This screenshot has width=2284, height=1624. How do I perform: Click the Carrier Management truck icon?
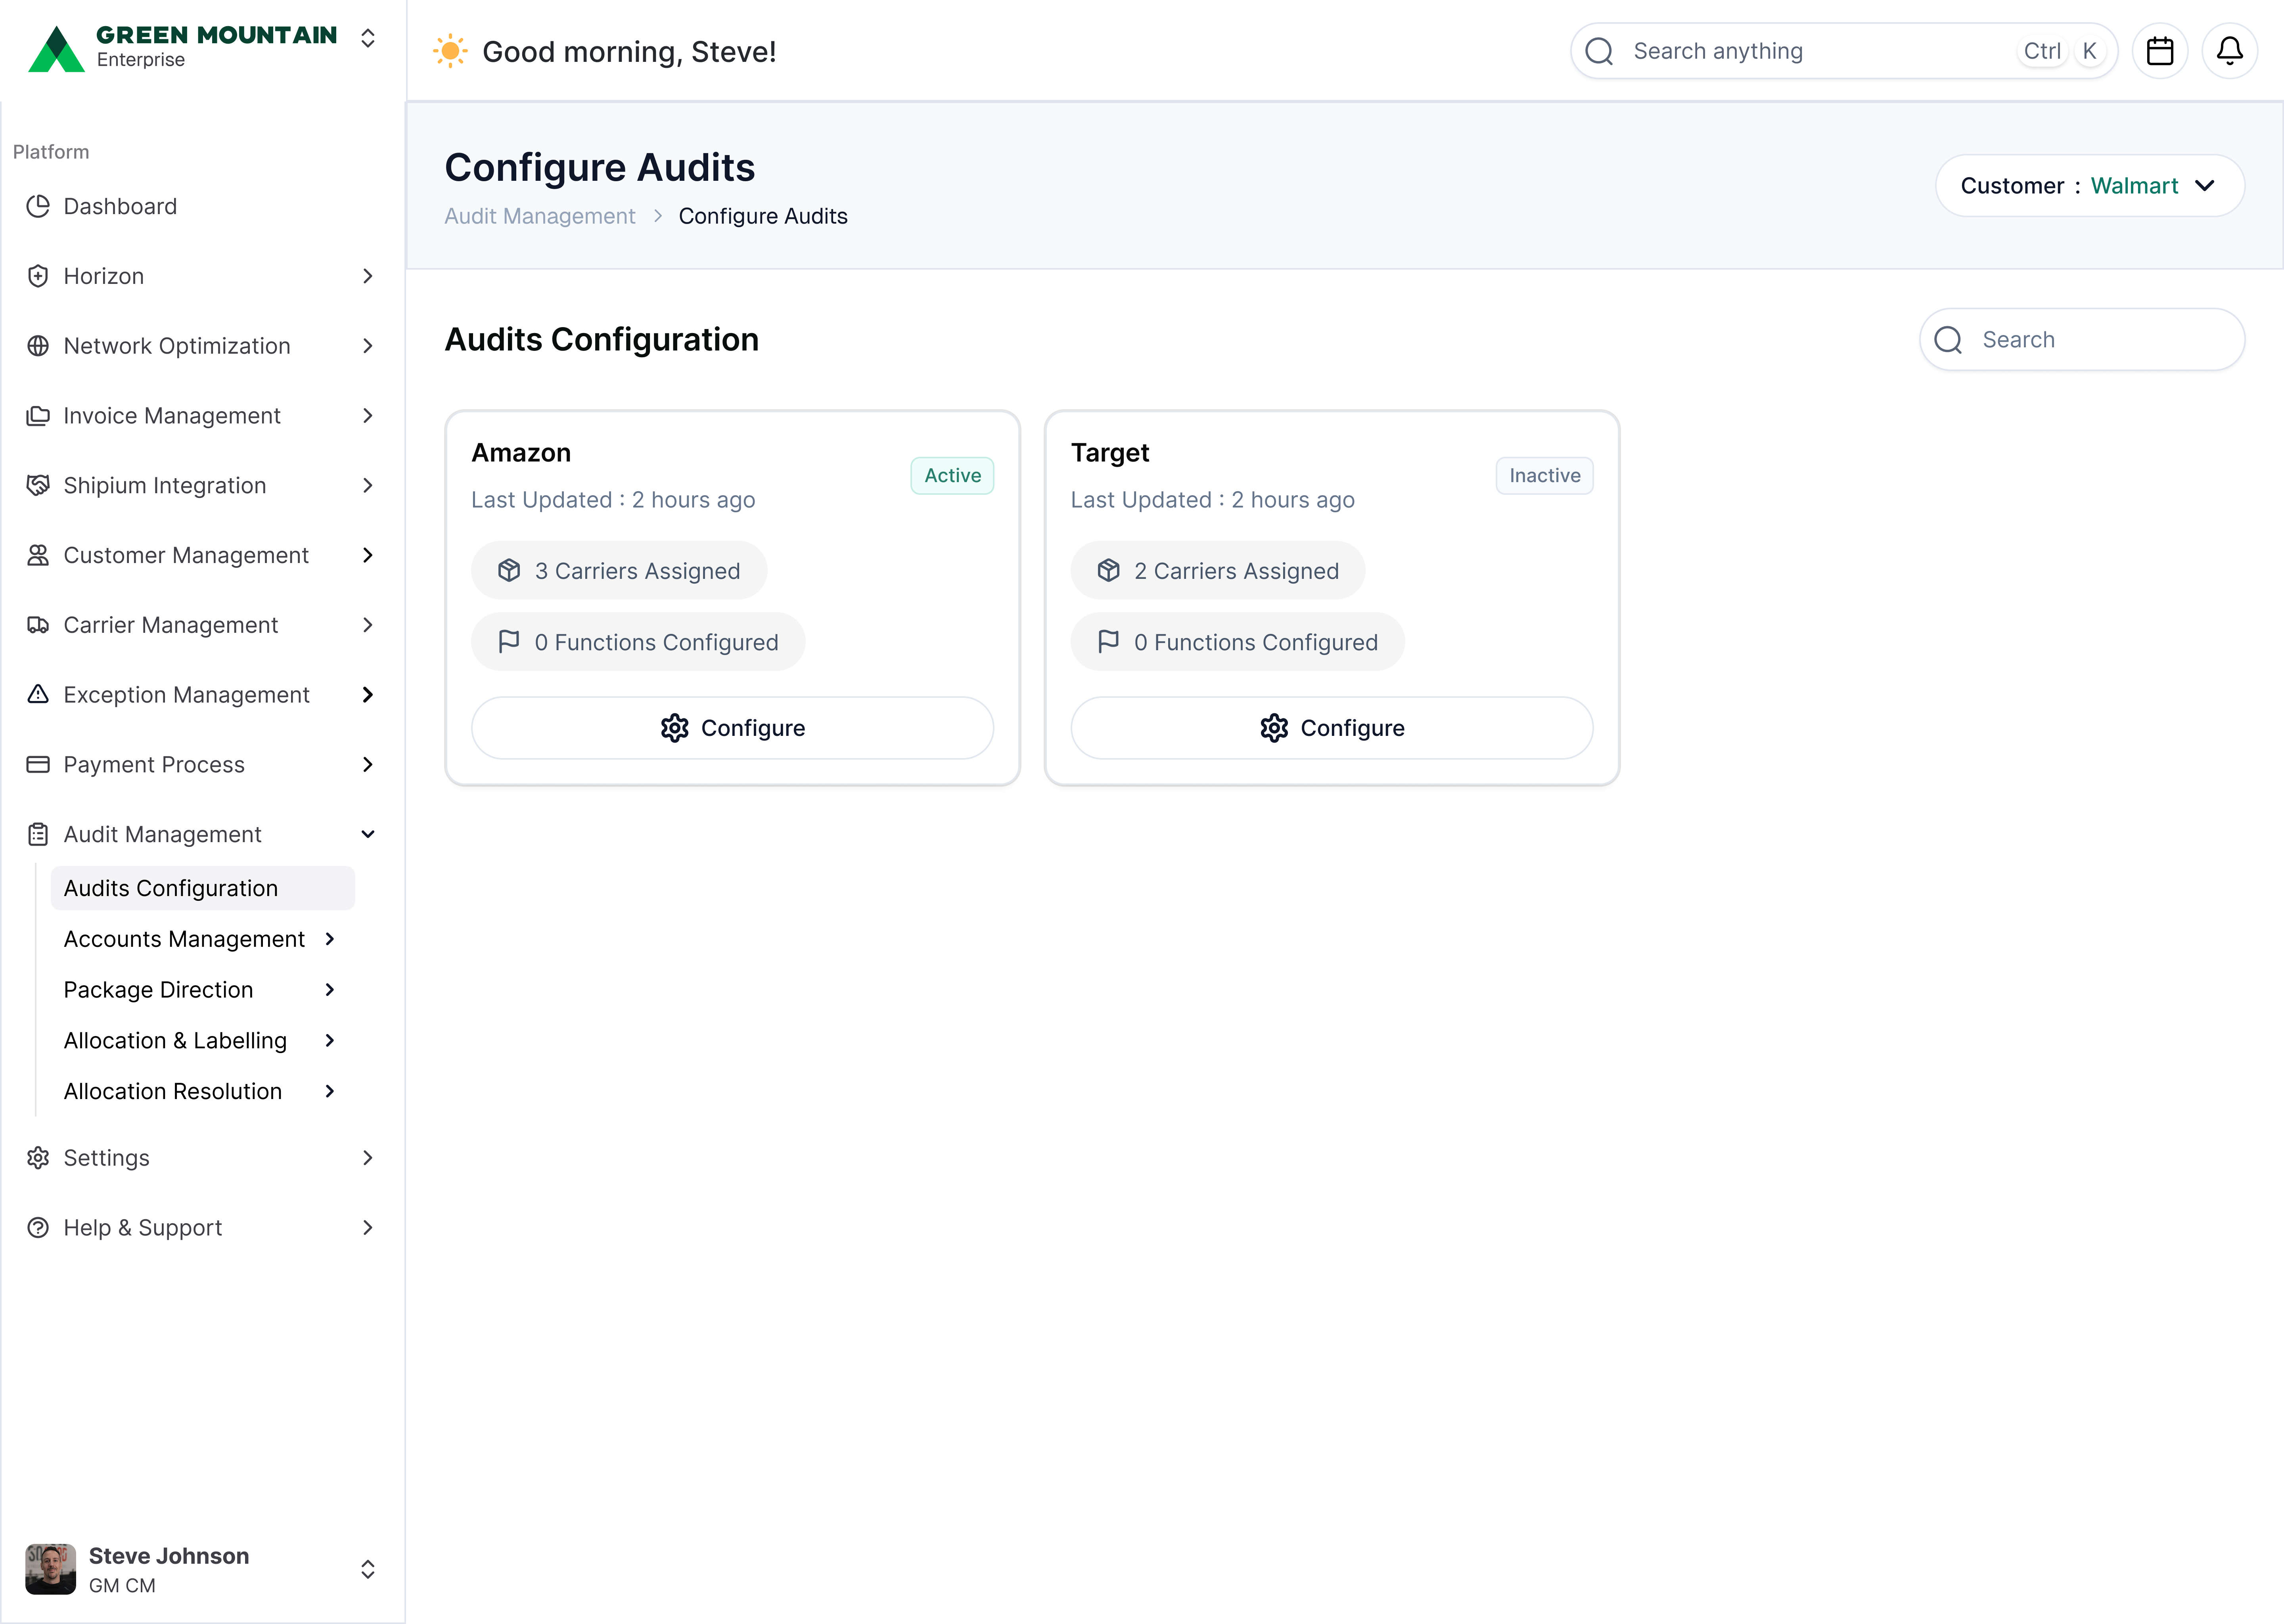point(38,625)
